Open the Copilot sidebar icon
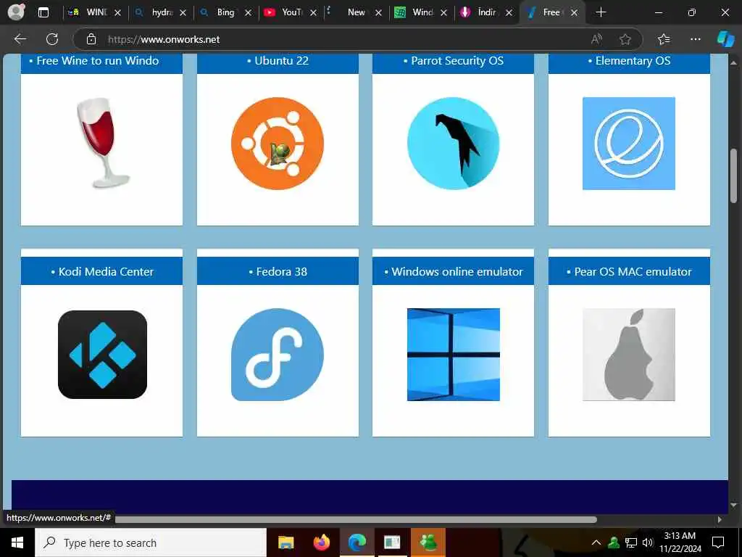The height and width of the screenshot is (557, 742). point(725,39)
